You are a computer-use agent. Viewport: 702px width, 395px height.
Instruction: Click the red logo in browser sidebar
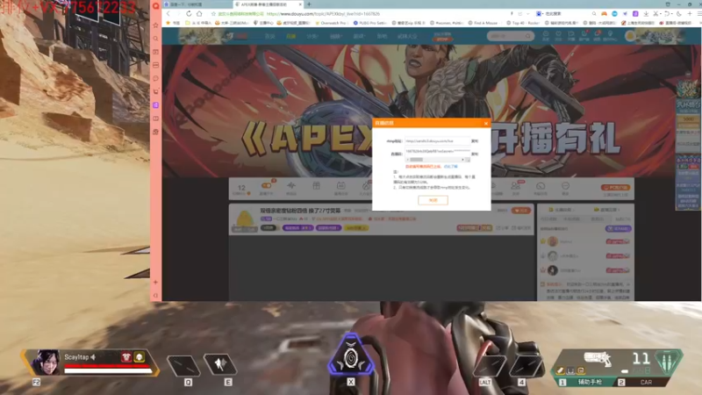[x=156, y=6]
